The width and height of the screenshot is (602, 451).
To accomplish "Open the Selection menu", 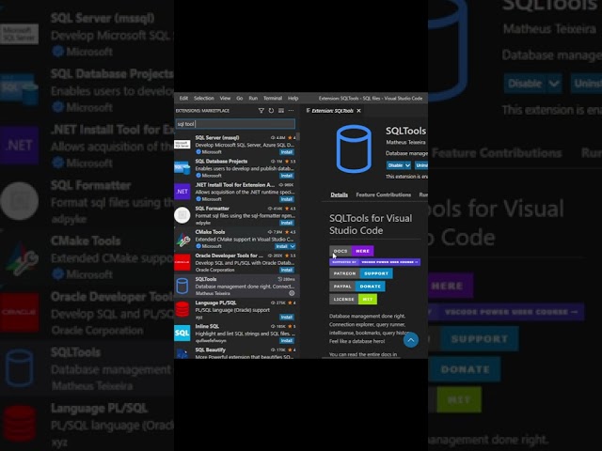I will (204, 98).
